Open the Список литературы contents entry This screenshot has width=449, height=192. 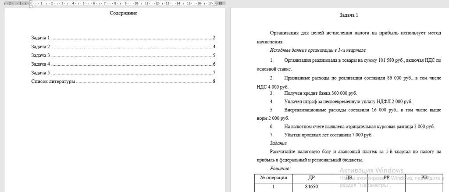coord(123,81)
